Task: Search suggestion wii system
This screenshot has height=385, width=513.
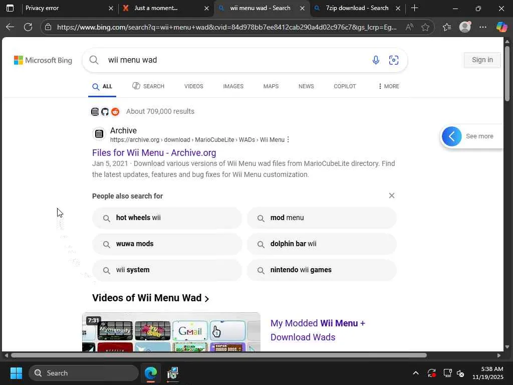Action: (x=167, y=270)
